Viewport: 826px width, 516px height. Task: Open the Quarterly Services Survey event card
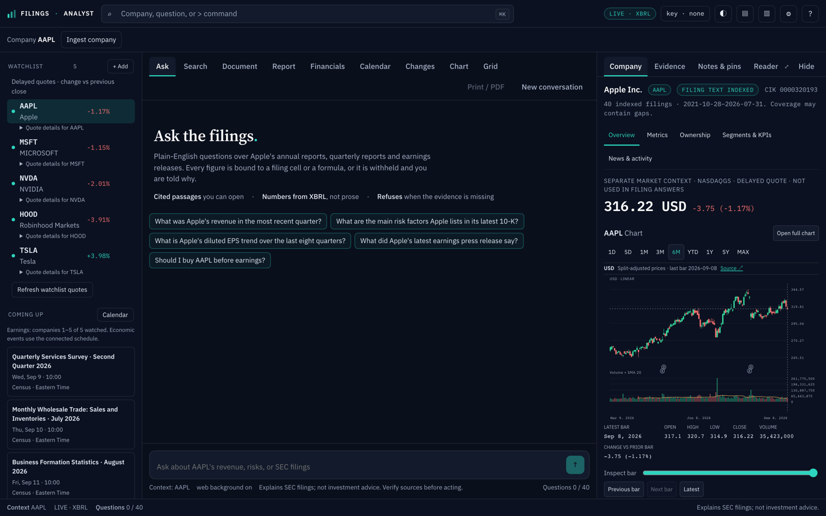coord(71,372)
